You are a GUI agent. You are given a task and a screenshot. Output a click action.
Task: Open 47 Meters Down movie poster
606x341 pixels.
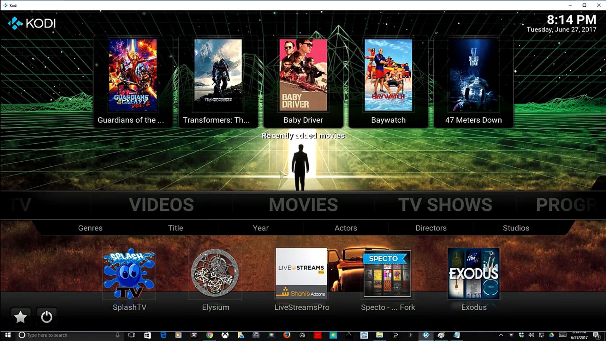pos(473,75)
